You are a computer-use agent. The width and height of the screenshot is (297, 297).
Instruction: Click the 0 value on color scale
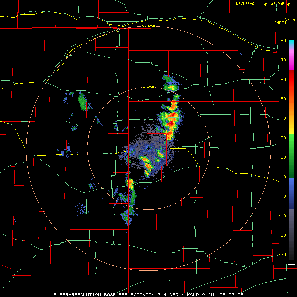[x=285, y=196]
